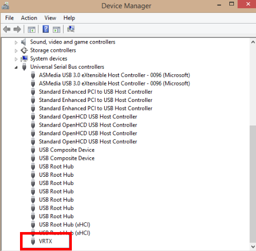Click the scrollbar down arrow
The image size is (256, 251).
(x=253, y=246)
